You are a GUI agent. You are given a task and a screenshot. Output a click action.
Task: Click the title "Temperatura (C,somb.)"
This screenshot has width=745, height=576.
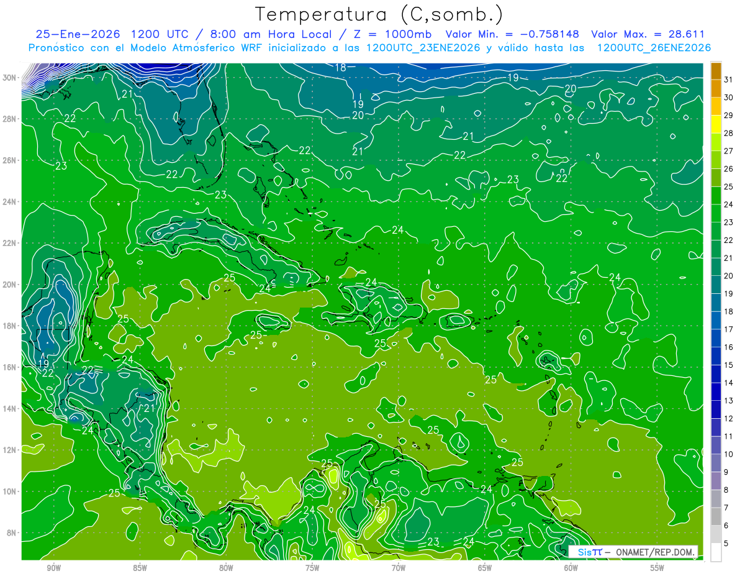(379, 14)
